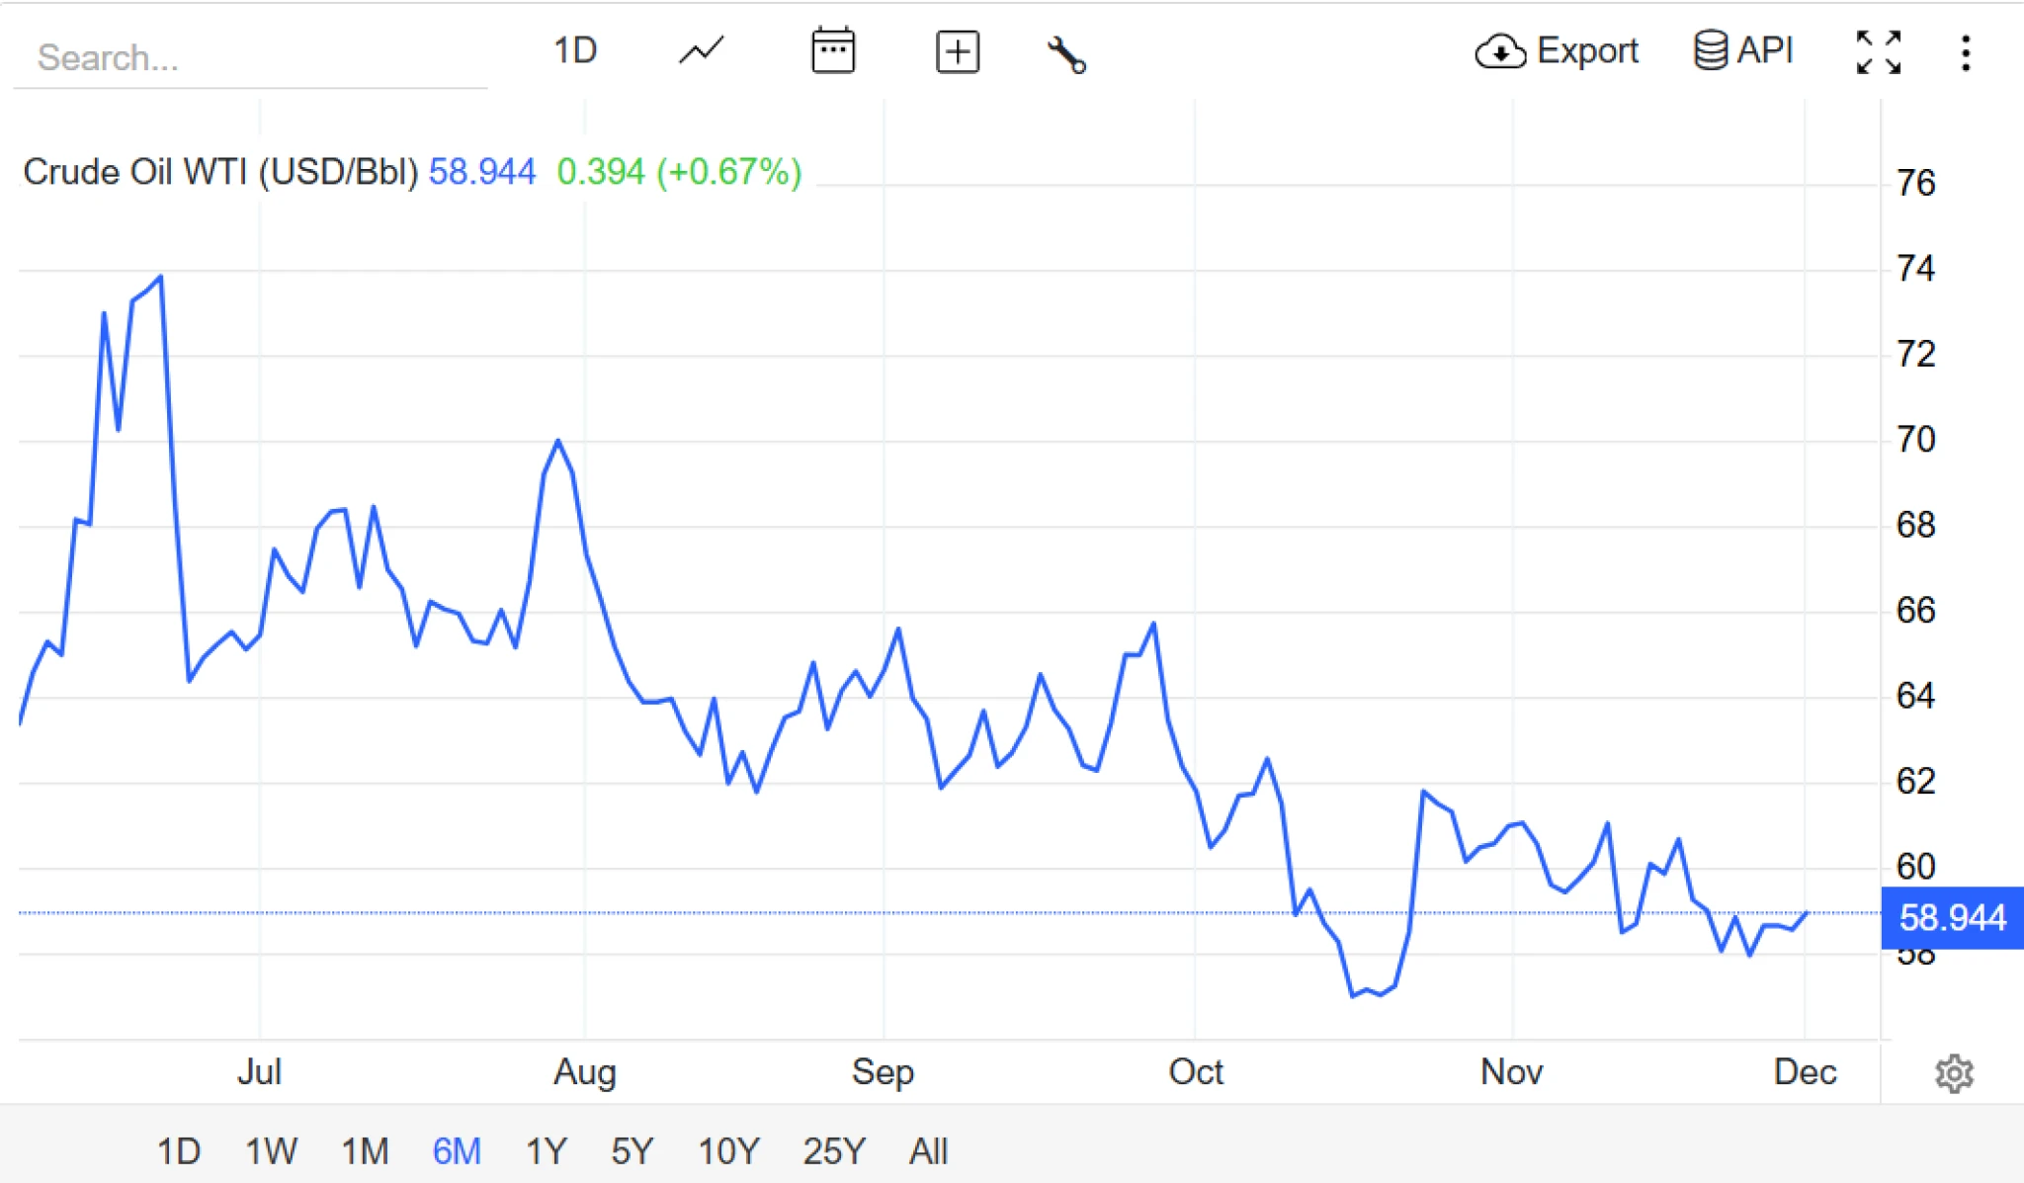Select the 1D time range
The height and width of the screenshot is (1183, 2024).
(x=179, y=1151)
